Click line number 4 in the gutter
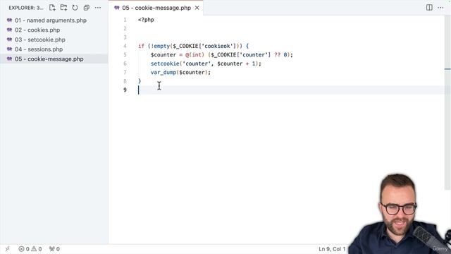Image resolution: width=451 pixels, height=254 pixels. click(125, 46)
